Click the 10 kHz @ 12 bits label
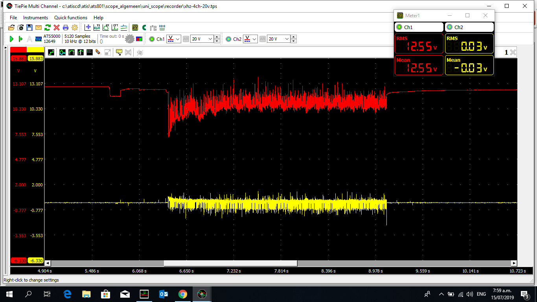Image resolution: width=537 pixels, height=302 pixels. click(80, 41)
